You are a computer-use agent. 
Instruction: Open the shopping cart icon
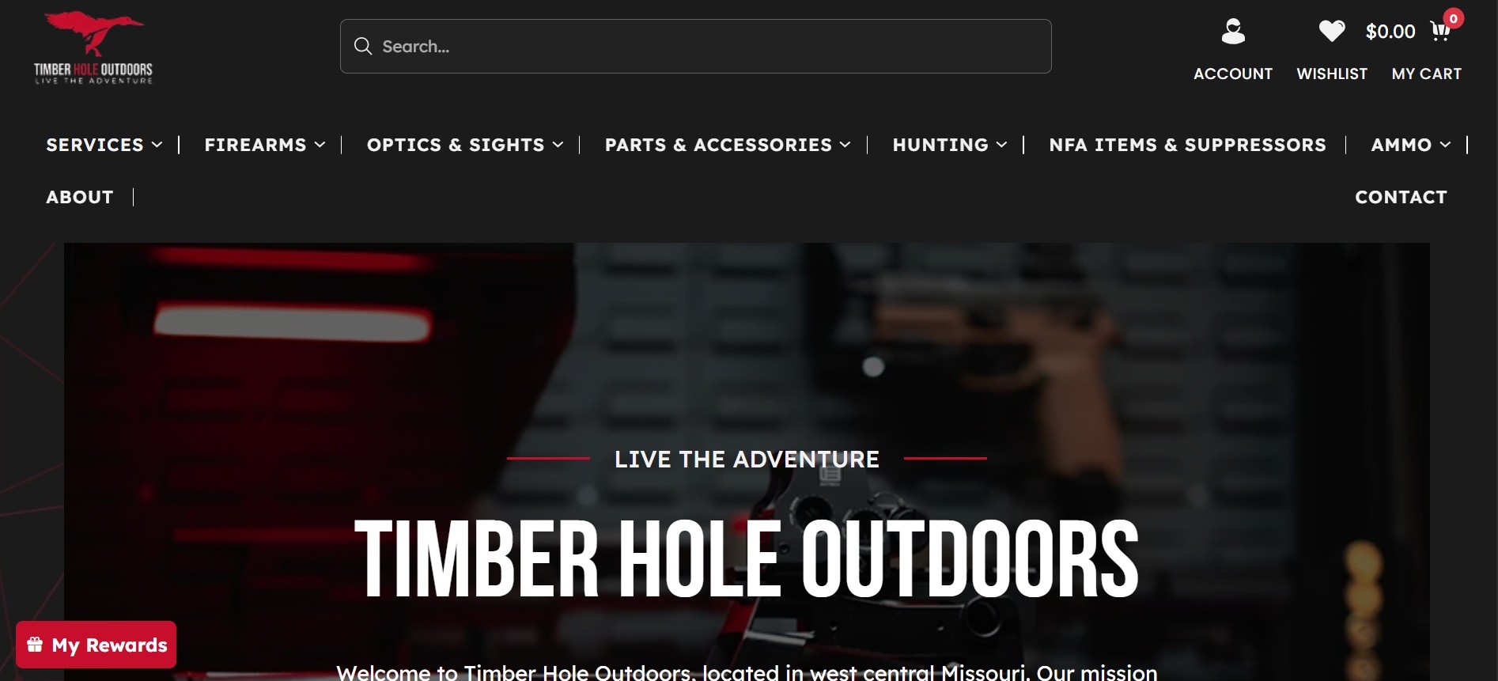[x=1440, y=32]
